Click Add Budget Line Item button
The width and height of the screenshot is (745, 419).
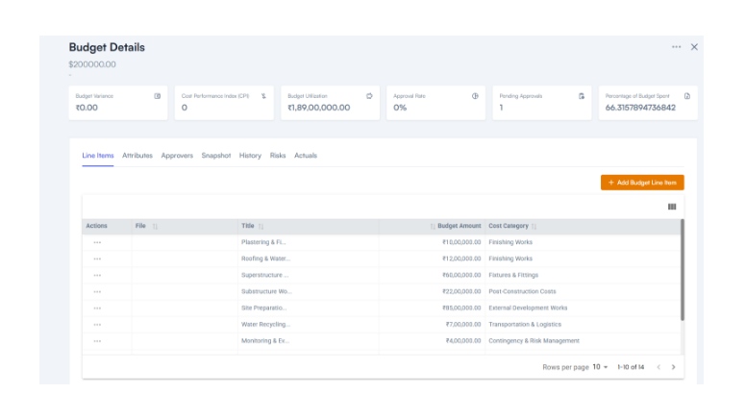tap(642, 183)
